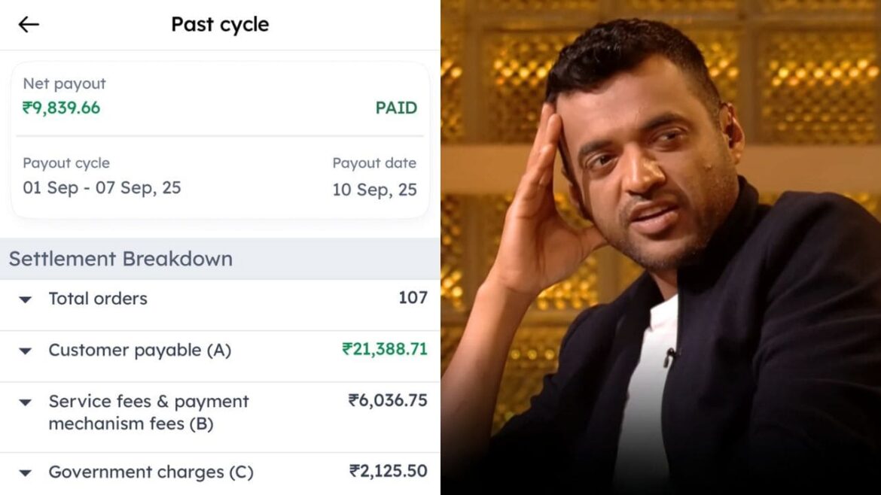The height and width of the screenshot is (495, 881).
Task: Click the Past cycle page title
Action: (x=220, y=25)
